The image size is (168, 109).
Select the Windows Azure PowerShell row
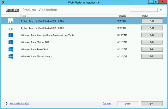[84, 49]
